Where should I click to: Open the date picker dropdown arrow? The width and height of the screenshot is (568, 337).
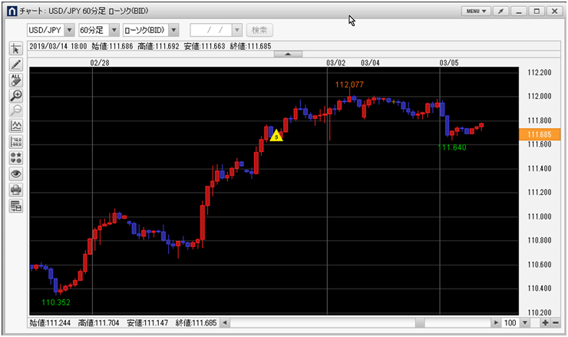click(237, 30)
